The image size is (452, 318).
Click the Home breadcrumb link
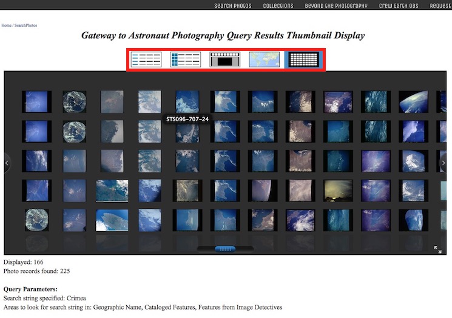[6, 25]
